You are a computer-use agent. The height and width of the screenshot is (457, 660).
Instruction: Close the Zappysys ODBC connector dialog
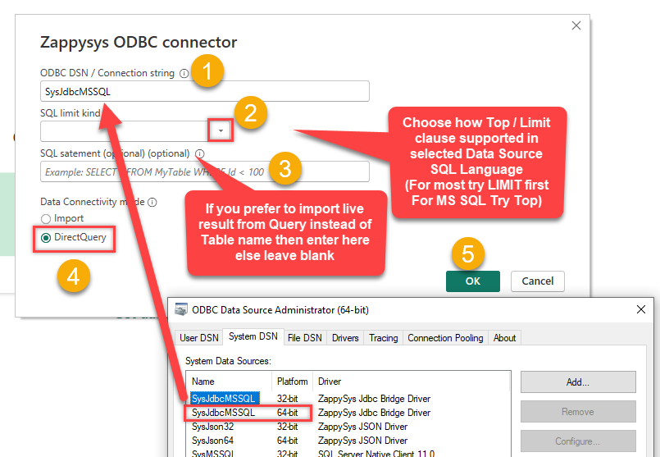coord(576,25)
